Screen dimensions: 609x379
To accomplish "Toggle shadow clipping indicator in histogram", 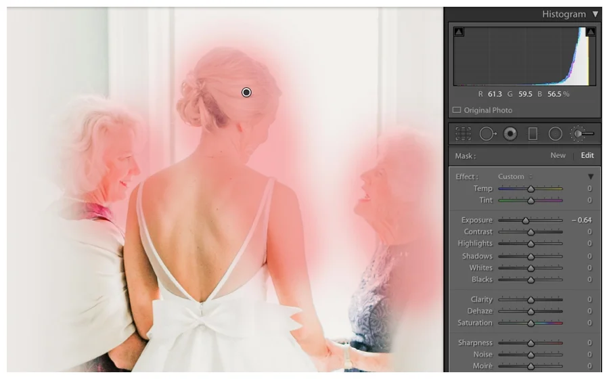I will click(459, 32).
